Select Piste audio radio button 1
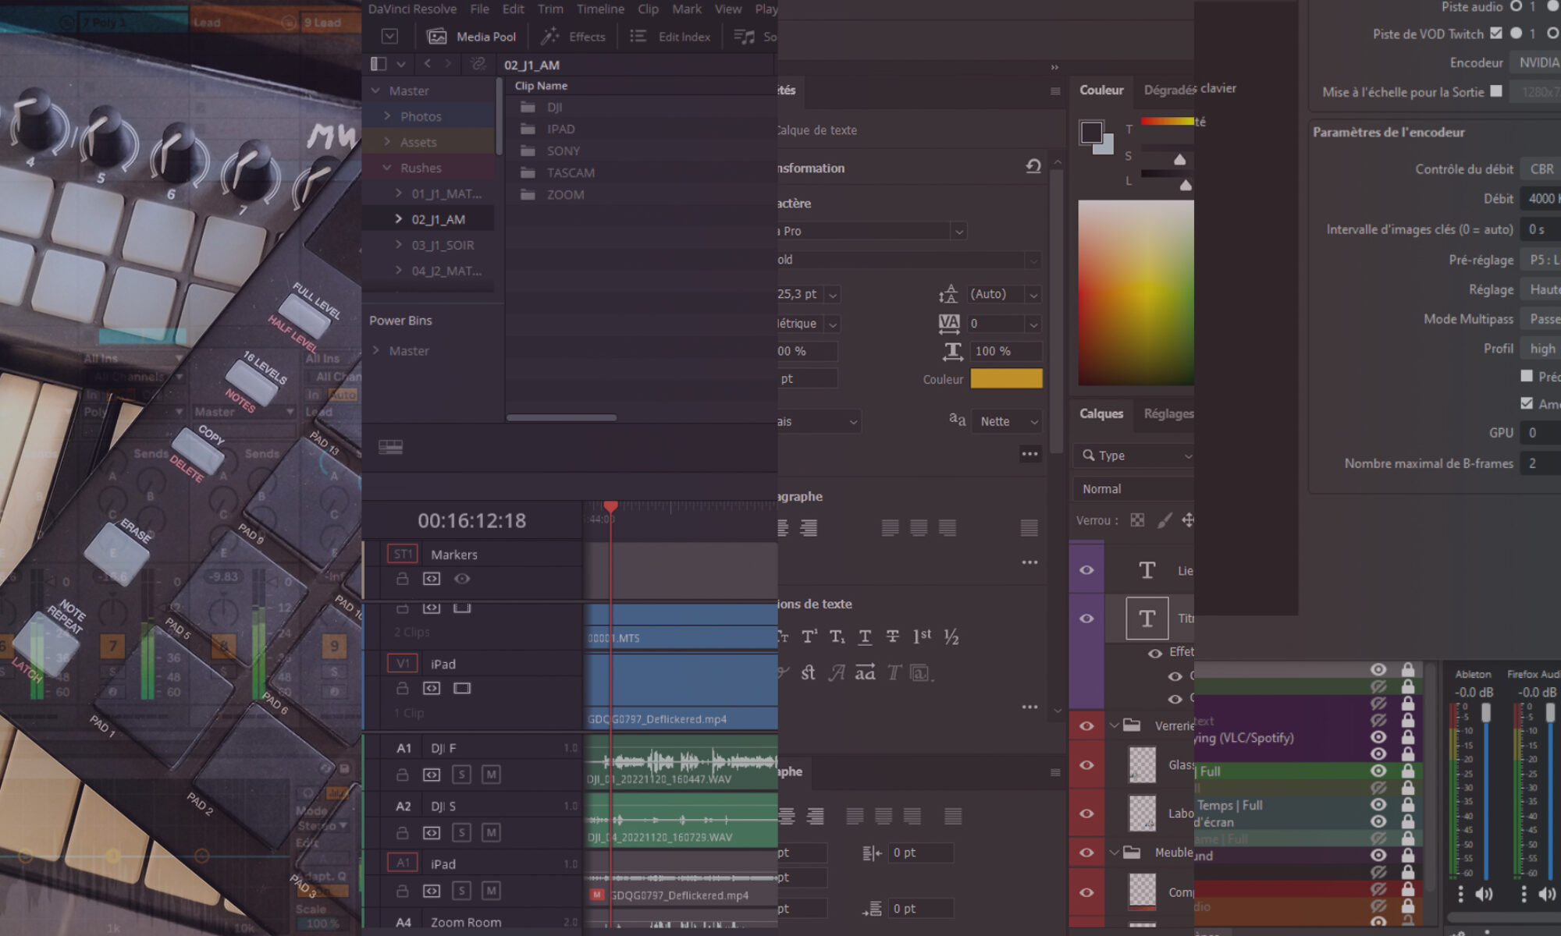 coord(1516,6)
